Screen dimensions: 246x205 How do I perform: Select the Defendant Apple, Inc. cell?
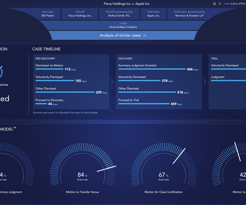(x=153, y=14)
